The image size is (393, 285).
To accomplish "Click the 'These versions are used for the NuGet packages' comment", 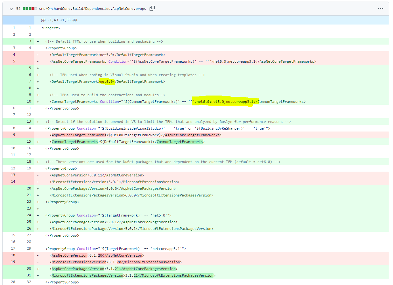I will (163, 162).
